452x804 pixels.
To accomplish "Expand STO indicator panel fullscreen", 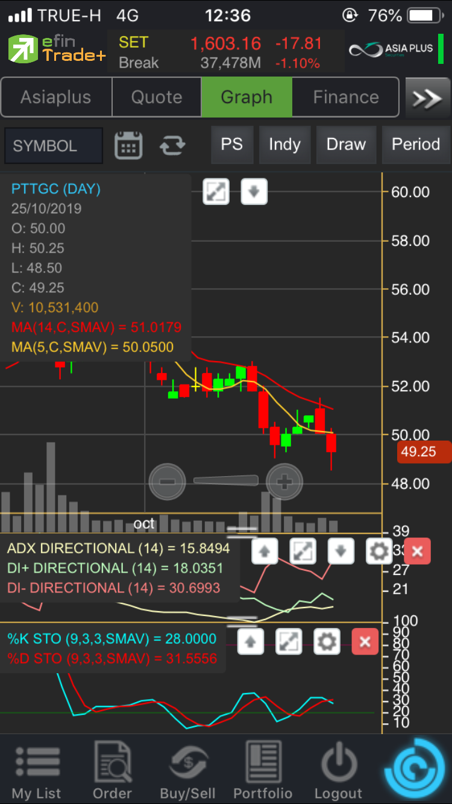I will pyautogui.click(x=289, y=641).
